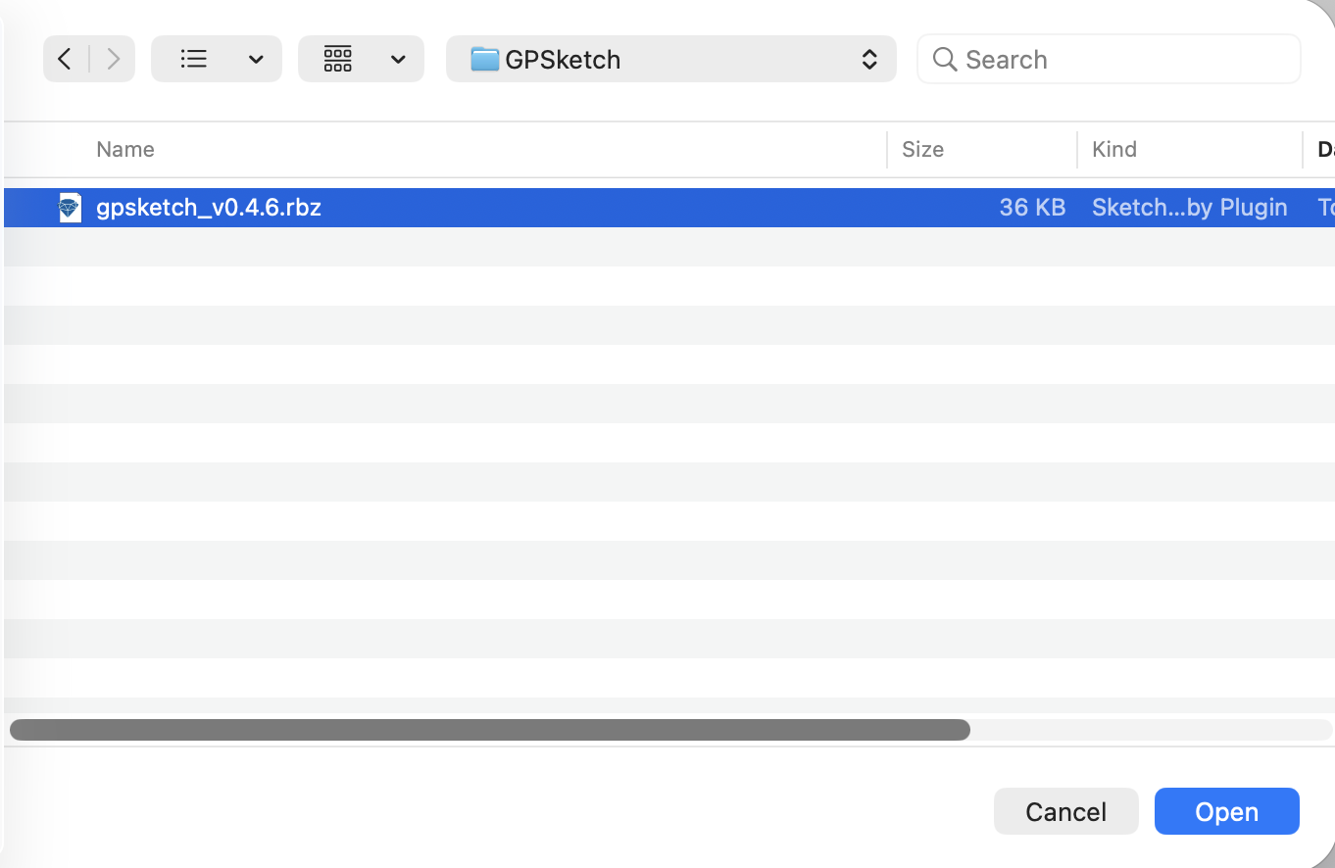Click the partially visible Date column header
Viewport: 1335px width, 868px height.
[1321, 149]
